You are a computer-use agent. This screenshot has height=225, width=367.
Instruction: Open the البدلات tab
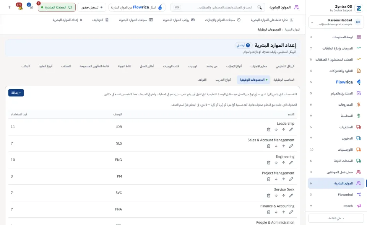[x=26, y=66]
